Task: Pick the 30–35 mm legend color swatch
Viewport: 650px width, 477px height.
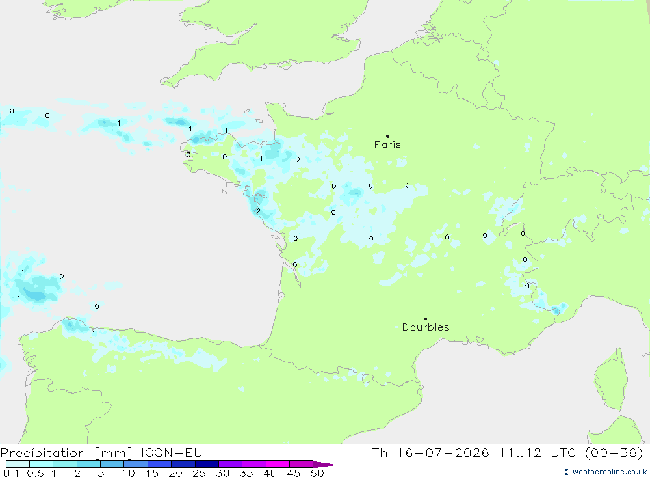Action: tap(231, 464)
